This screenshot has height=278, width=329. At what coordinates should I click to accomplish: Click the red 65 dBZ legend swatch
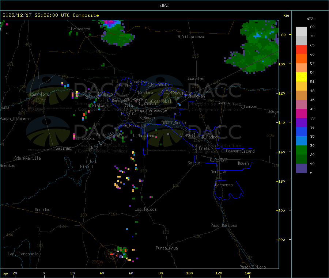[x=301, y=49]
